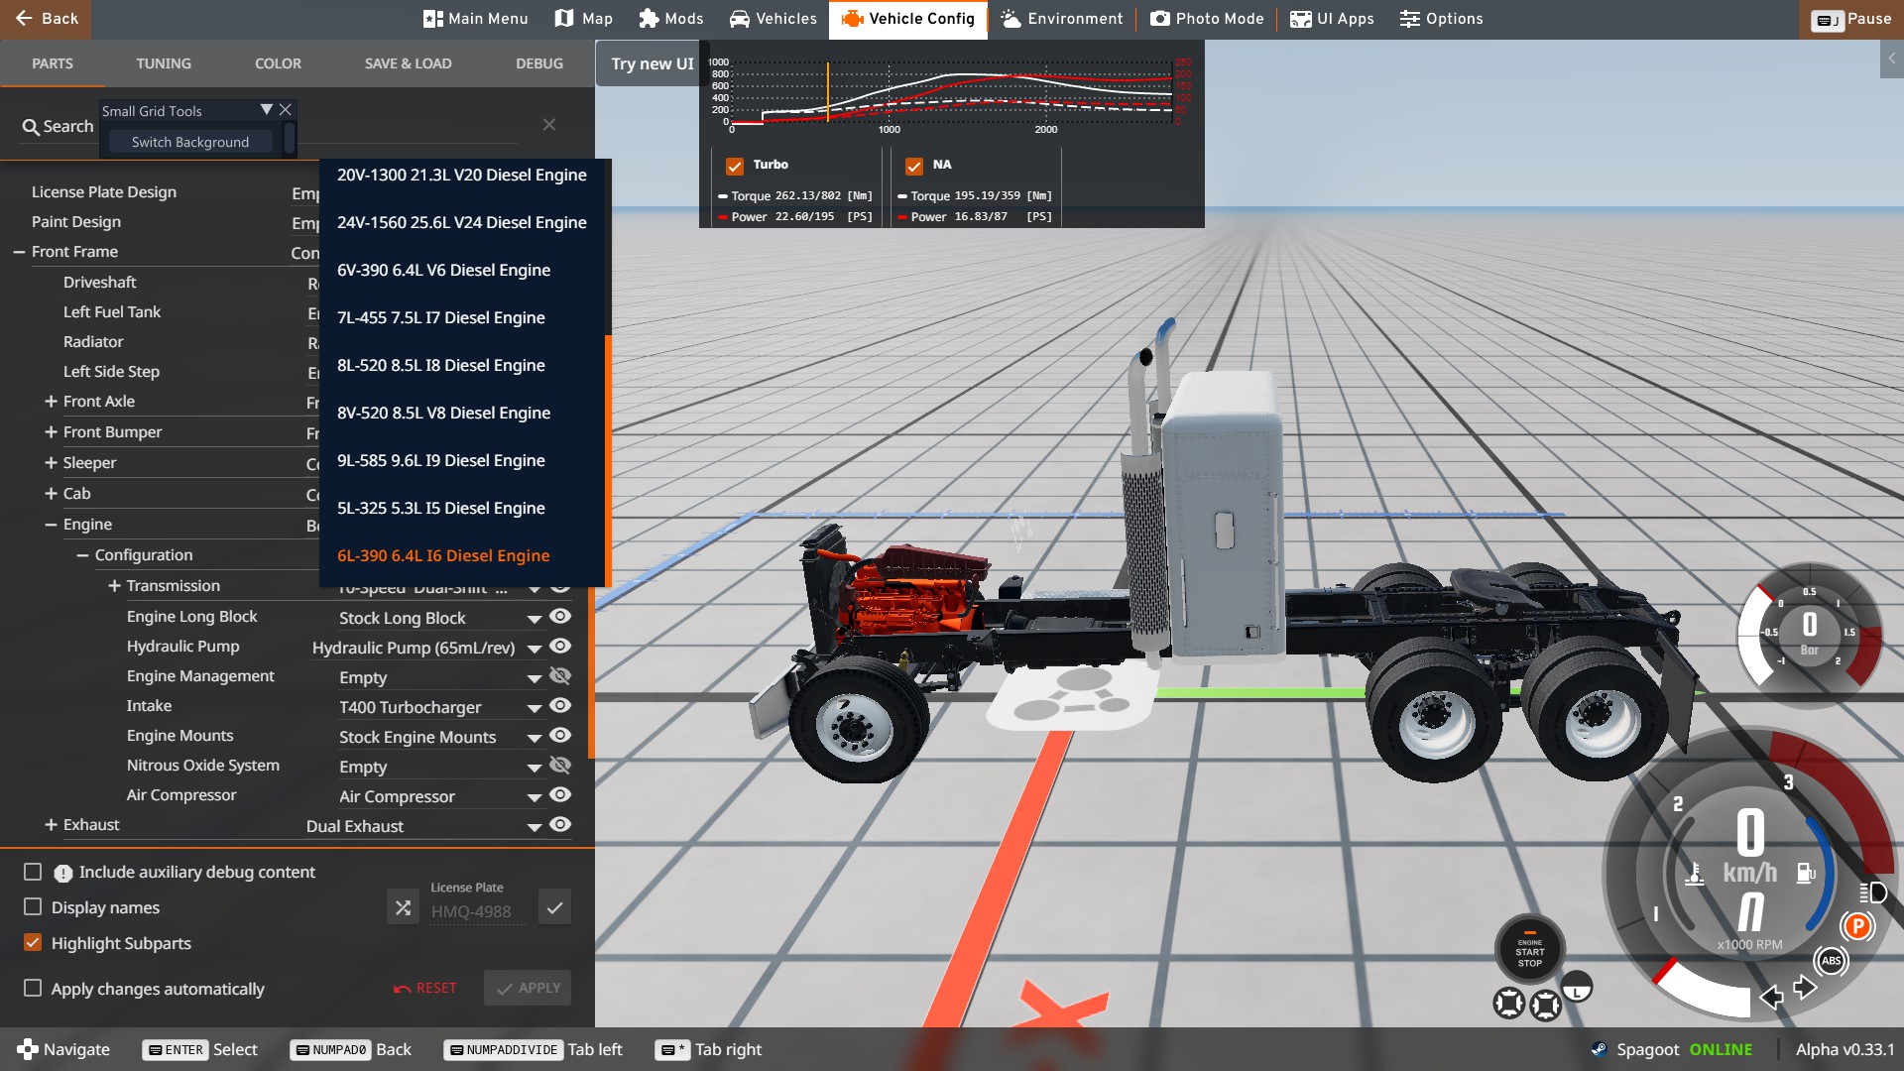Toggle visibility of T400 Turbocharger
This screenshot has width=1904, height=1071.
pyautogui.click(x=560, y=706)
